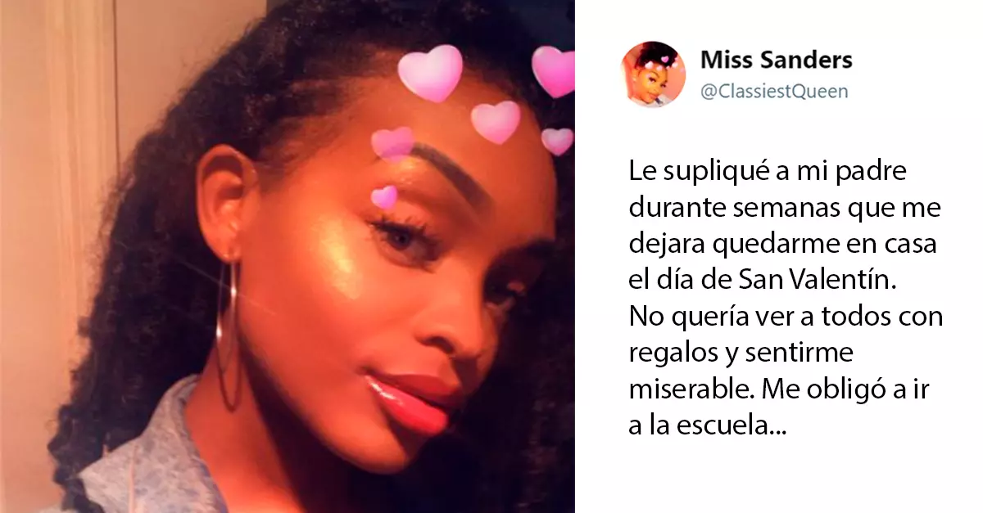
Task: Open Miss Sanders' round profile avatar
Action: [654, 74]
